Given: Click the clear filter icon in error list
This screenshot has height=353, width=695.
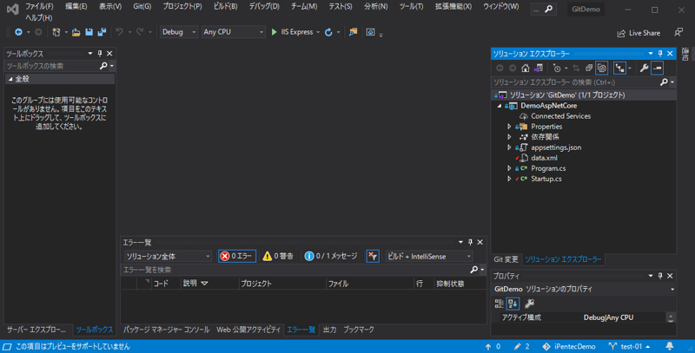Looking at the screenshot, I should (x=373, y=256).
